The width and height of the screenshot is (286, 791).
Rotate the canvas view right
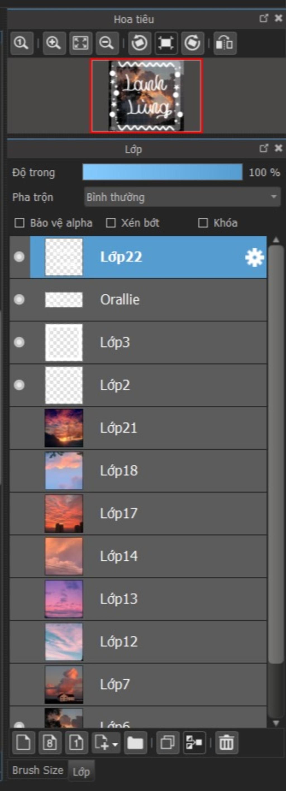[192, 43]
